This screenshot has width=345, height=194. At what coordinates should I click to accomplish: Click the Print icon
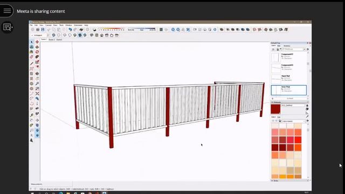pos(81,30)
